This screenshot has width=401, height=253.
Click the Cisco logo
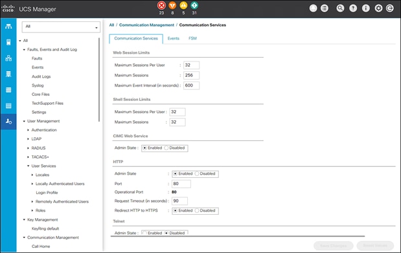8,8
